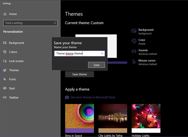The height and width of the screenshot is (137, 188).
Task: Open the Home settings page
Action: [x=13, y=14]
